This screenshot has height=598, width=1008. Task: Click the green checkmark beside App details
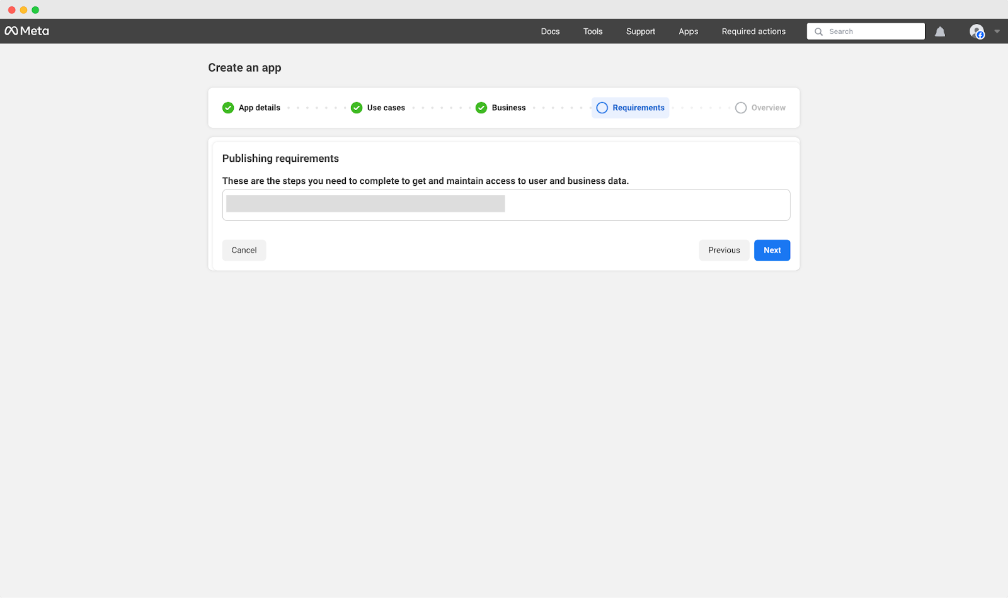tap(228, 108)
